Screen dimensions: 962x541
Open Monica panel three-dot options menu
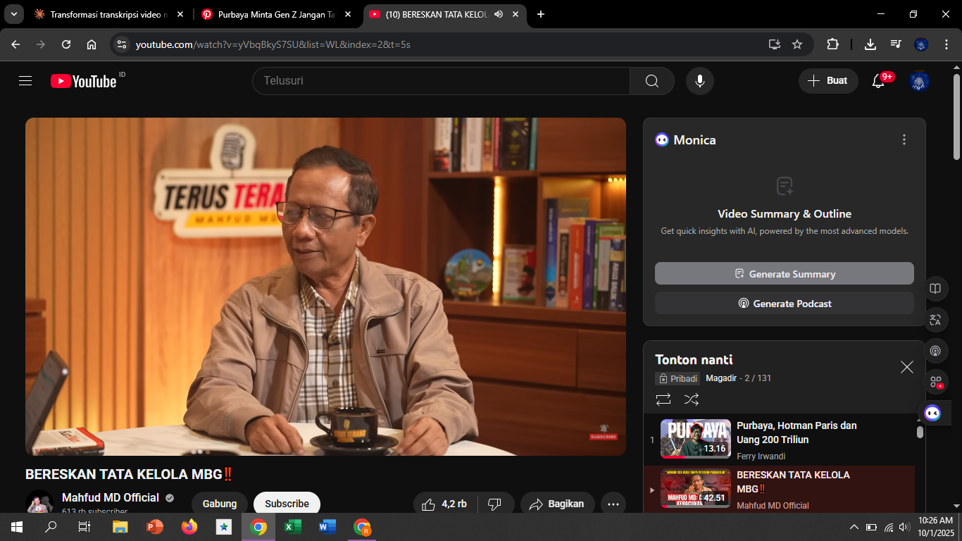pos(904,140)
